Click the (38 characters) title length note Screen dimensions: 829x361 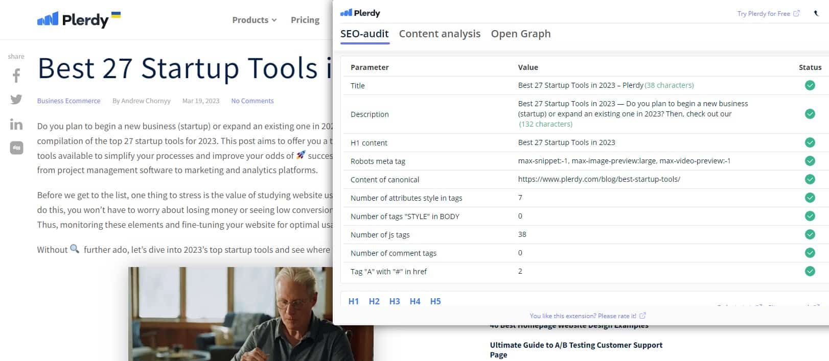(669, 85)
